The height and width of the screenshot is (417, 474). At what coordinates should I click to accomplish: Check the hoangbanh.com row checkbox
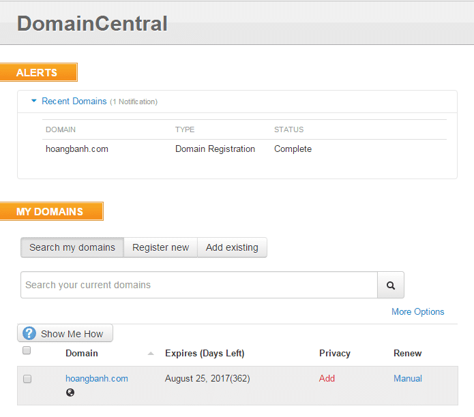pos(27,379)
